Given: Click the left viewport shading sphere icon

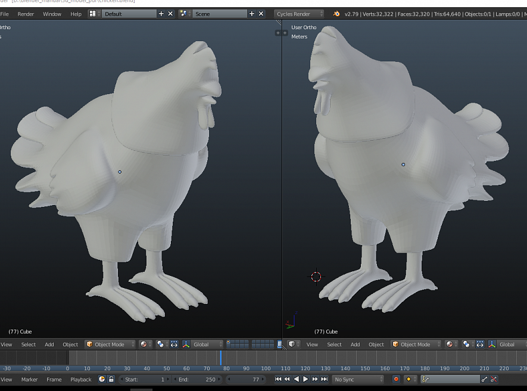Looking at the screenshot, I should 144,345.
